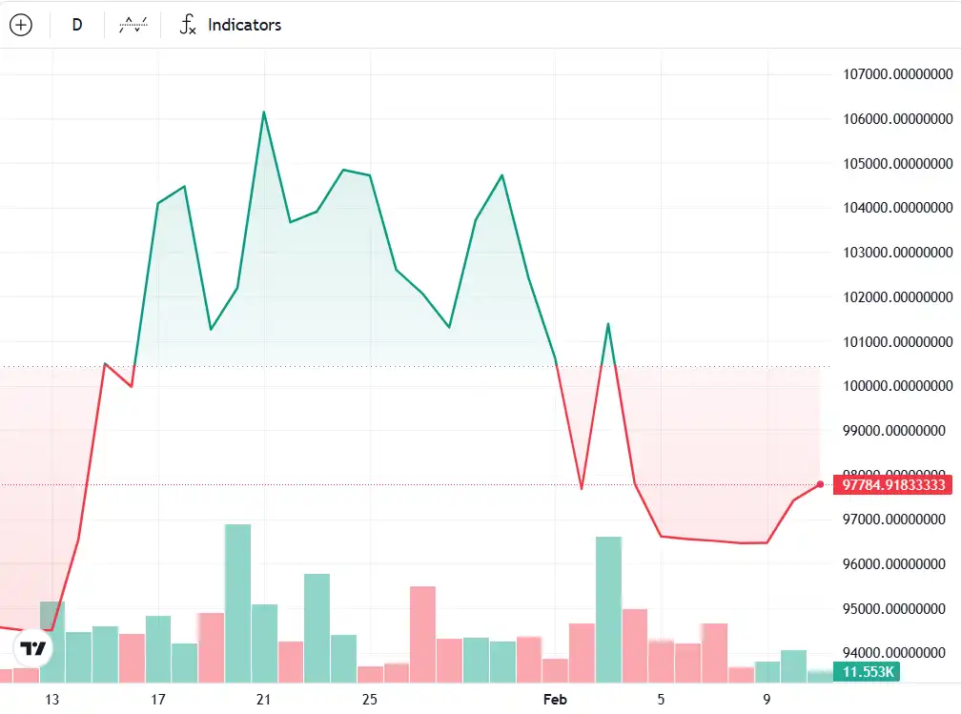Open the D time interval dropdown
Screen dimensions: 961x714
click(77, 25)
